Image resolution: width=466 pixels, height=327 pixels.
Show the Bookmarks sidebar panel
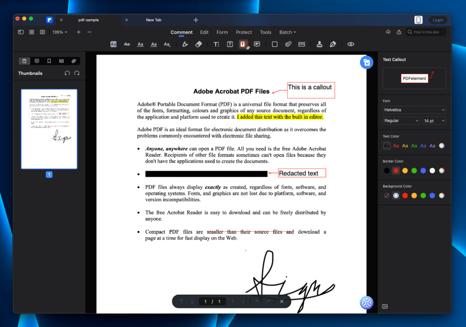pos(49,61)
